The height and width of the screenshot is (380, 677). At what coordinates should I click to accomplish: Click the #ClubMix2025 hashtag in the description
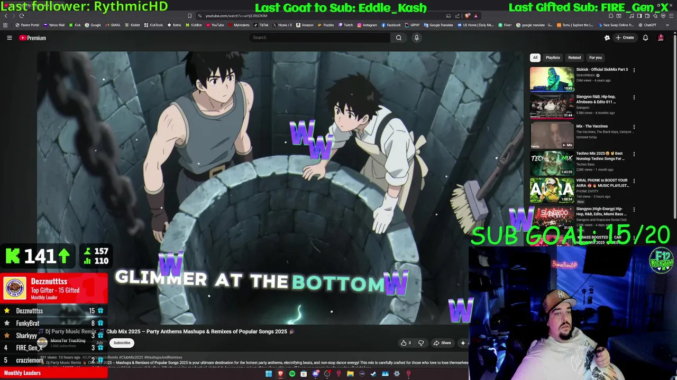click(x=131, y=357)
